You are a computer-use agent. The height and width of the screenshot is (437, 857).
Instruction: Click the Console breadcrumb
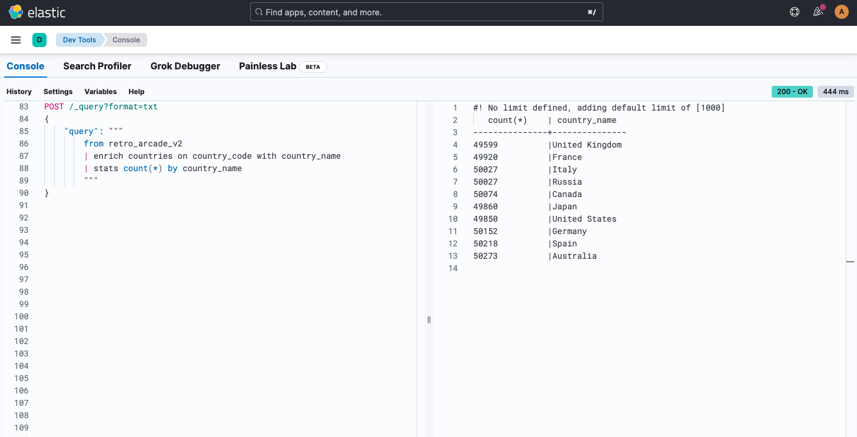[x=127, y=40]
